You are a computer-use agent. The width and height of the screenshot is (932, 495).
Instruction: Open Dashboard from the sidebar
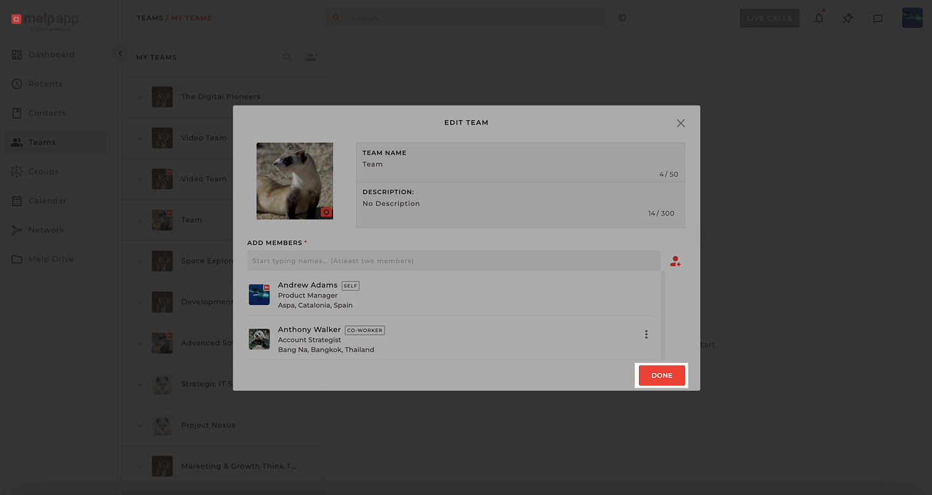coord(51,55)
